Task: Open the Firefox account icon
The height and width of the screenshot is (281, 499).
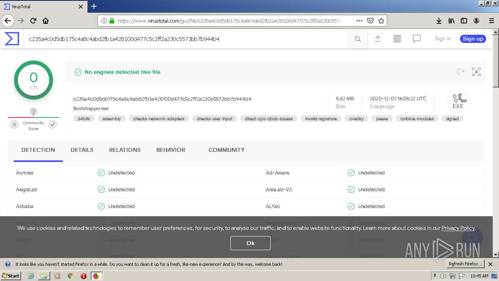Action: point(476,21)
